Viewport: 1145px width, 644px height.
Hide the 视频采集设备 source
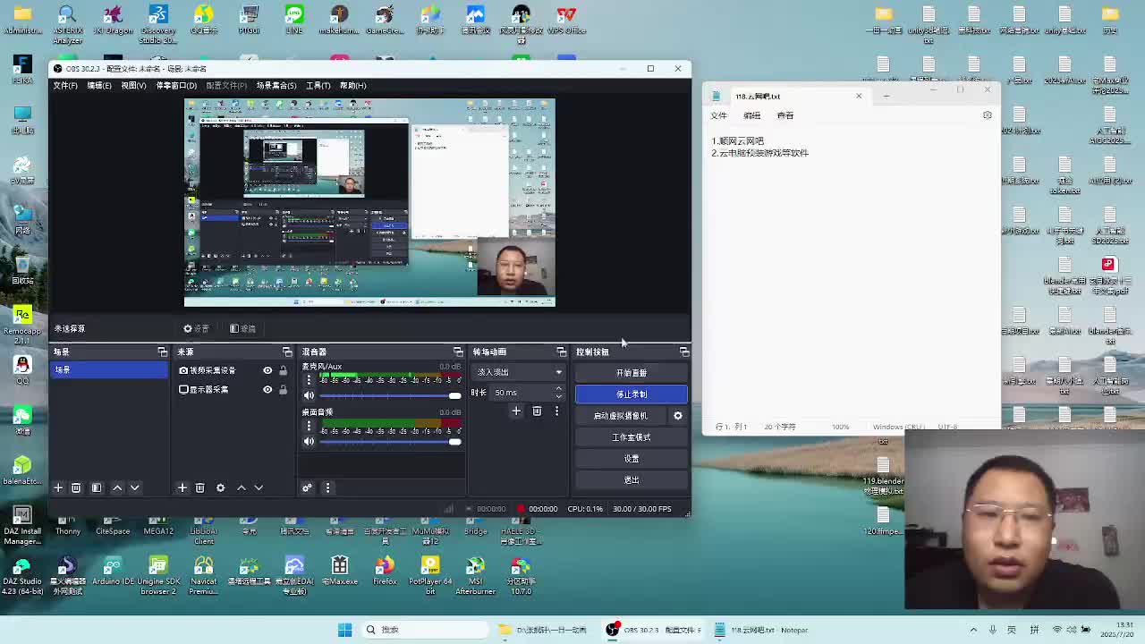(267, 370)
